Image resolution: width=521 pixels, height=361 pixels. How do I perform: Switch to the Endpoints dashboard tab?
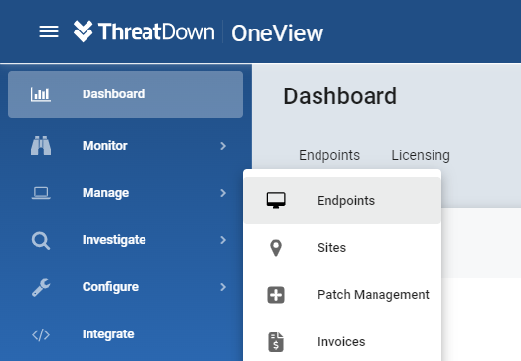pos(329,155)
